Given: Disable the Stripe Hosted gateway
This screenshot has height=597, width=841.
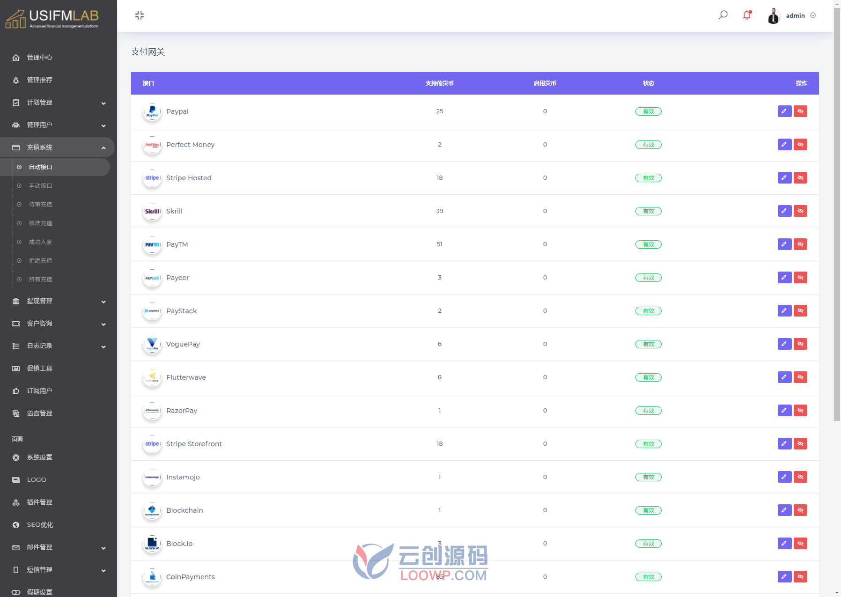Looking at the screenshot, I should pyautogui.click(x=800, y=178).
